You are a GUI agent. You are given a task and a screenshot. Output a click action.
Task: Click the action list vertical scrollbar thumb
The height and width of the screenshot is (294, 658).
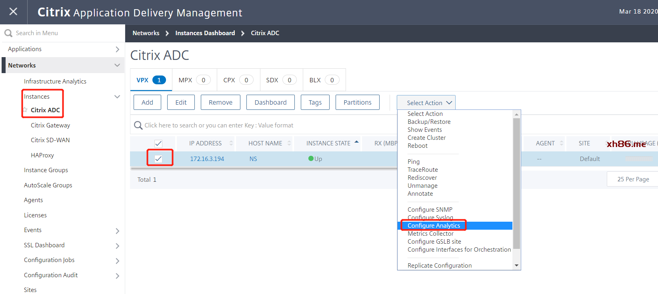[x=516, y=183]
